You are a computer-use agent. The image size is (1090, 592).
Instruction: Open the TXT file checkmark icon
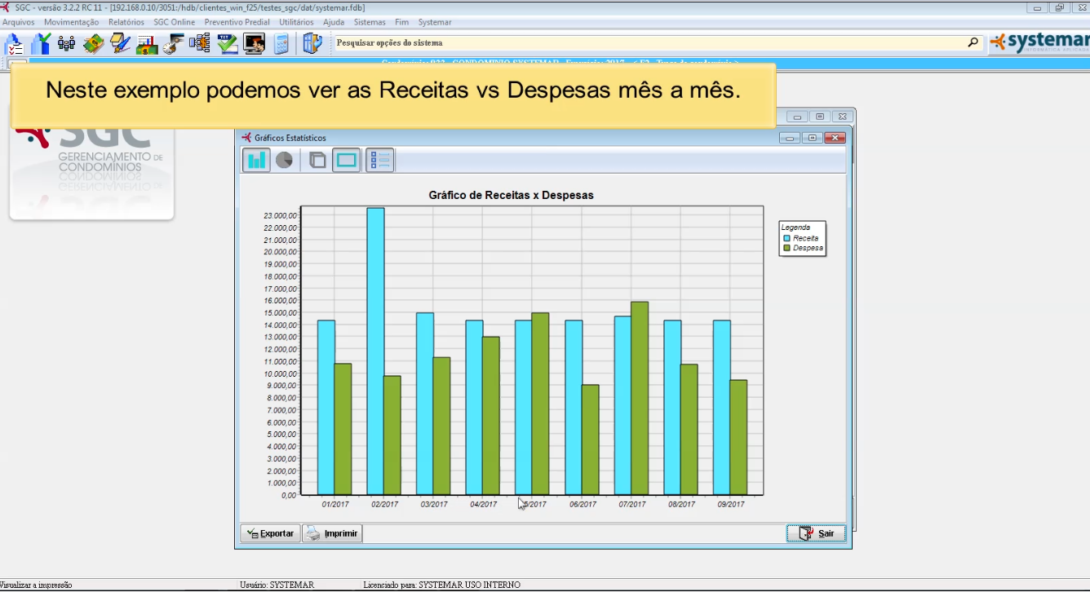(x=227, y=44)
